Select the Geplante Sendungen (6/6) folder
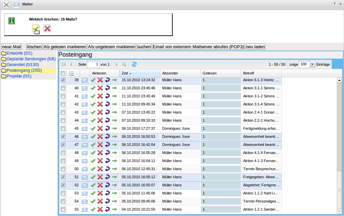This screenshot has height=216, width=344. pyautogui.click(x=31, y=59)
